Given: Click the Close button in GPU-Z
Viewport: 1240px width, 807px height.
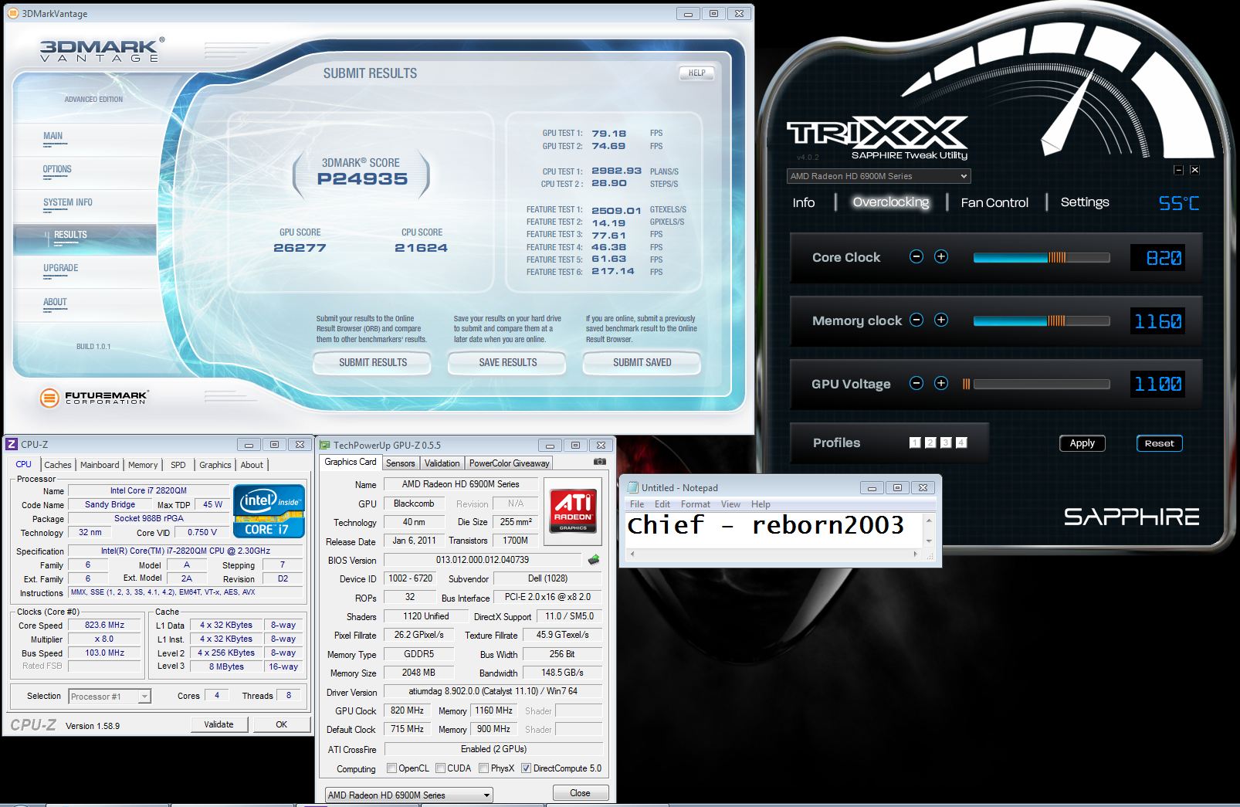Looking at the screenshot, I should pyautogui.click(x=581, y=793).
